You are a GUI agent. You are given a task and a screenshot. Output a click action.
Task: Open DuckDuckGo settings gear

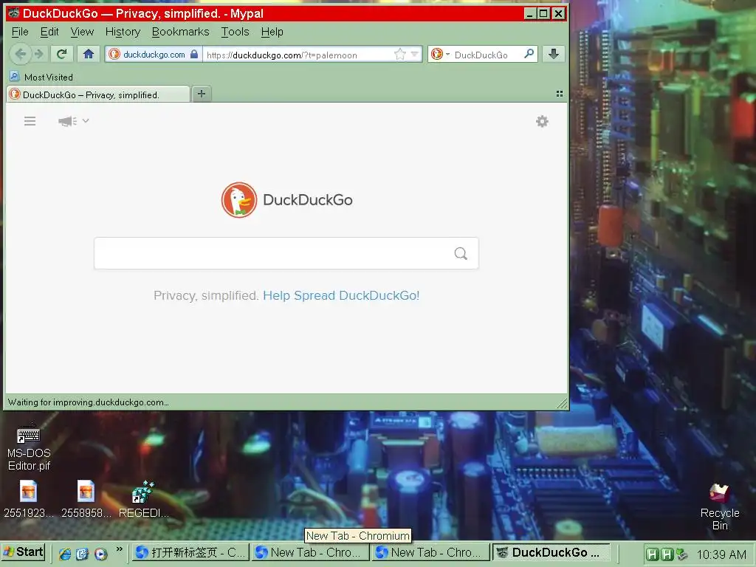point(543,121)
